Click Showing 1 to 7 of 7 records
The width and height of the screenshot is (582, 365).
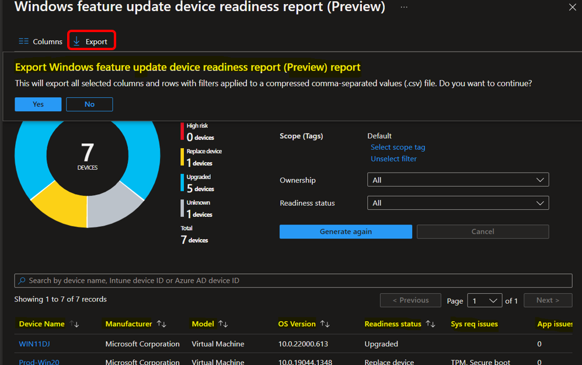tap(61, 299)
